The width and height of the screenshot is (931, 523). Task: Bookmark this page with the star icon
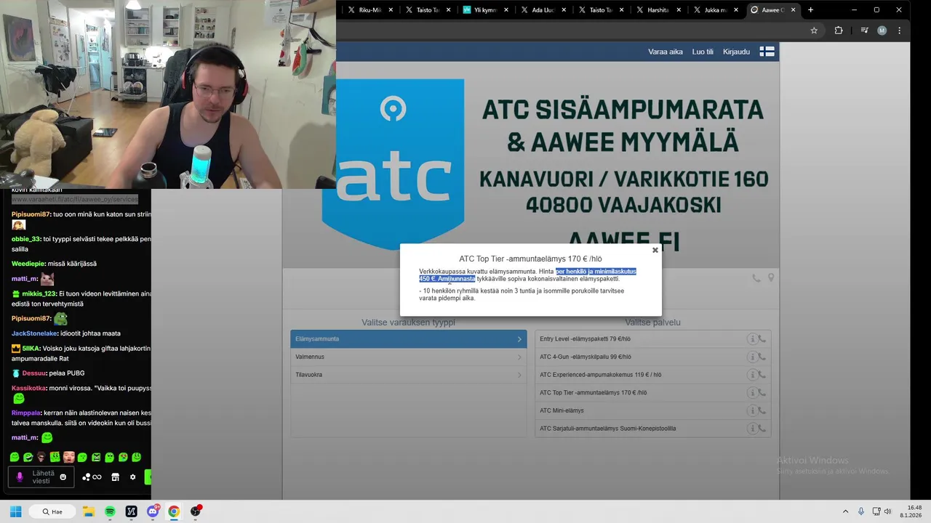[814, 31]
